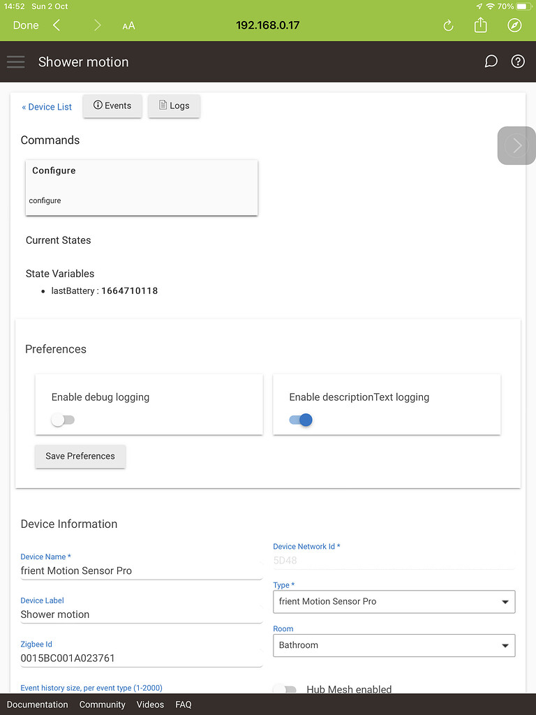Open in Safari using compass icon
The height and width of the screenshot is (715, 536).
(x=514, y=25)
